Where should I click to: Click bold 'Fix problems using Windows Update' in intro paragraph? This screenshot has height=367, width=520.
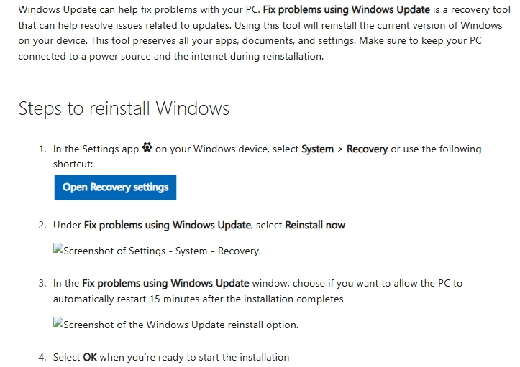(347, 9)
